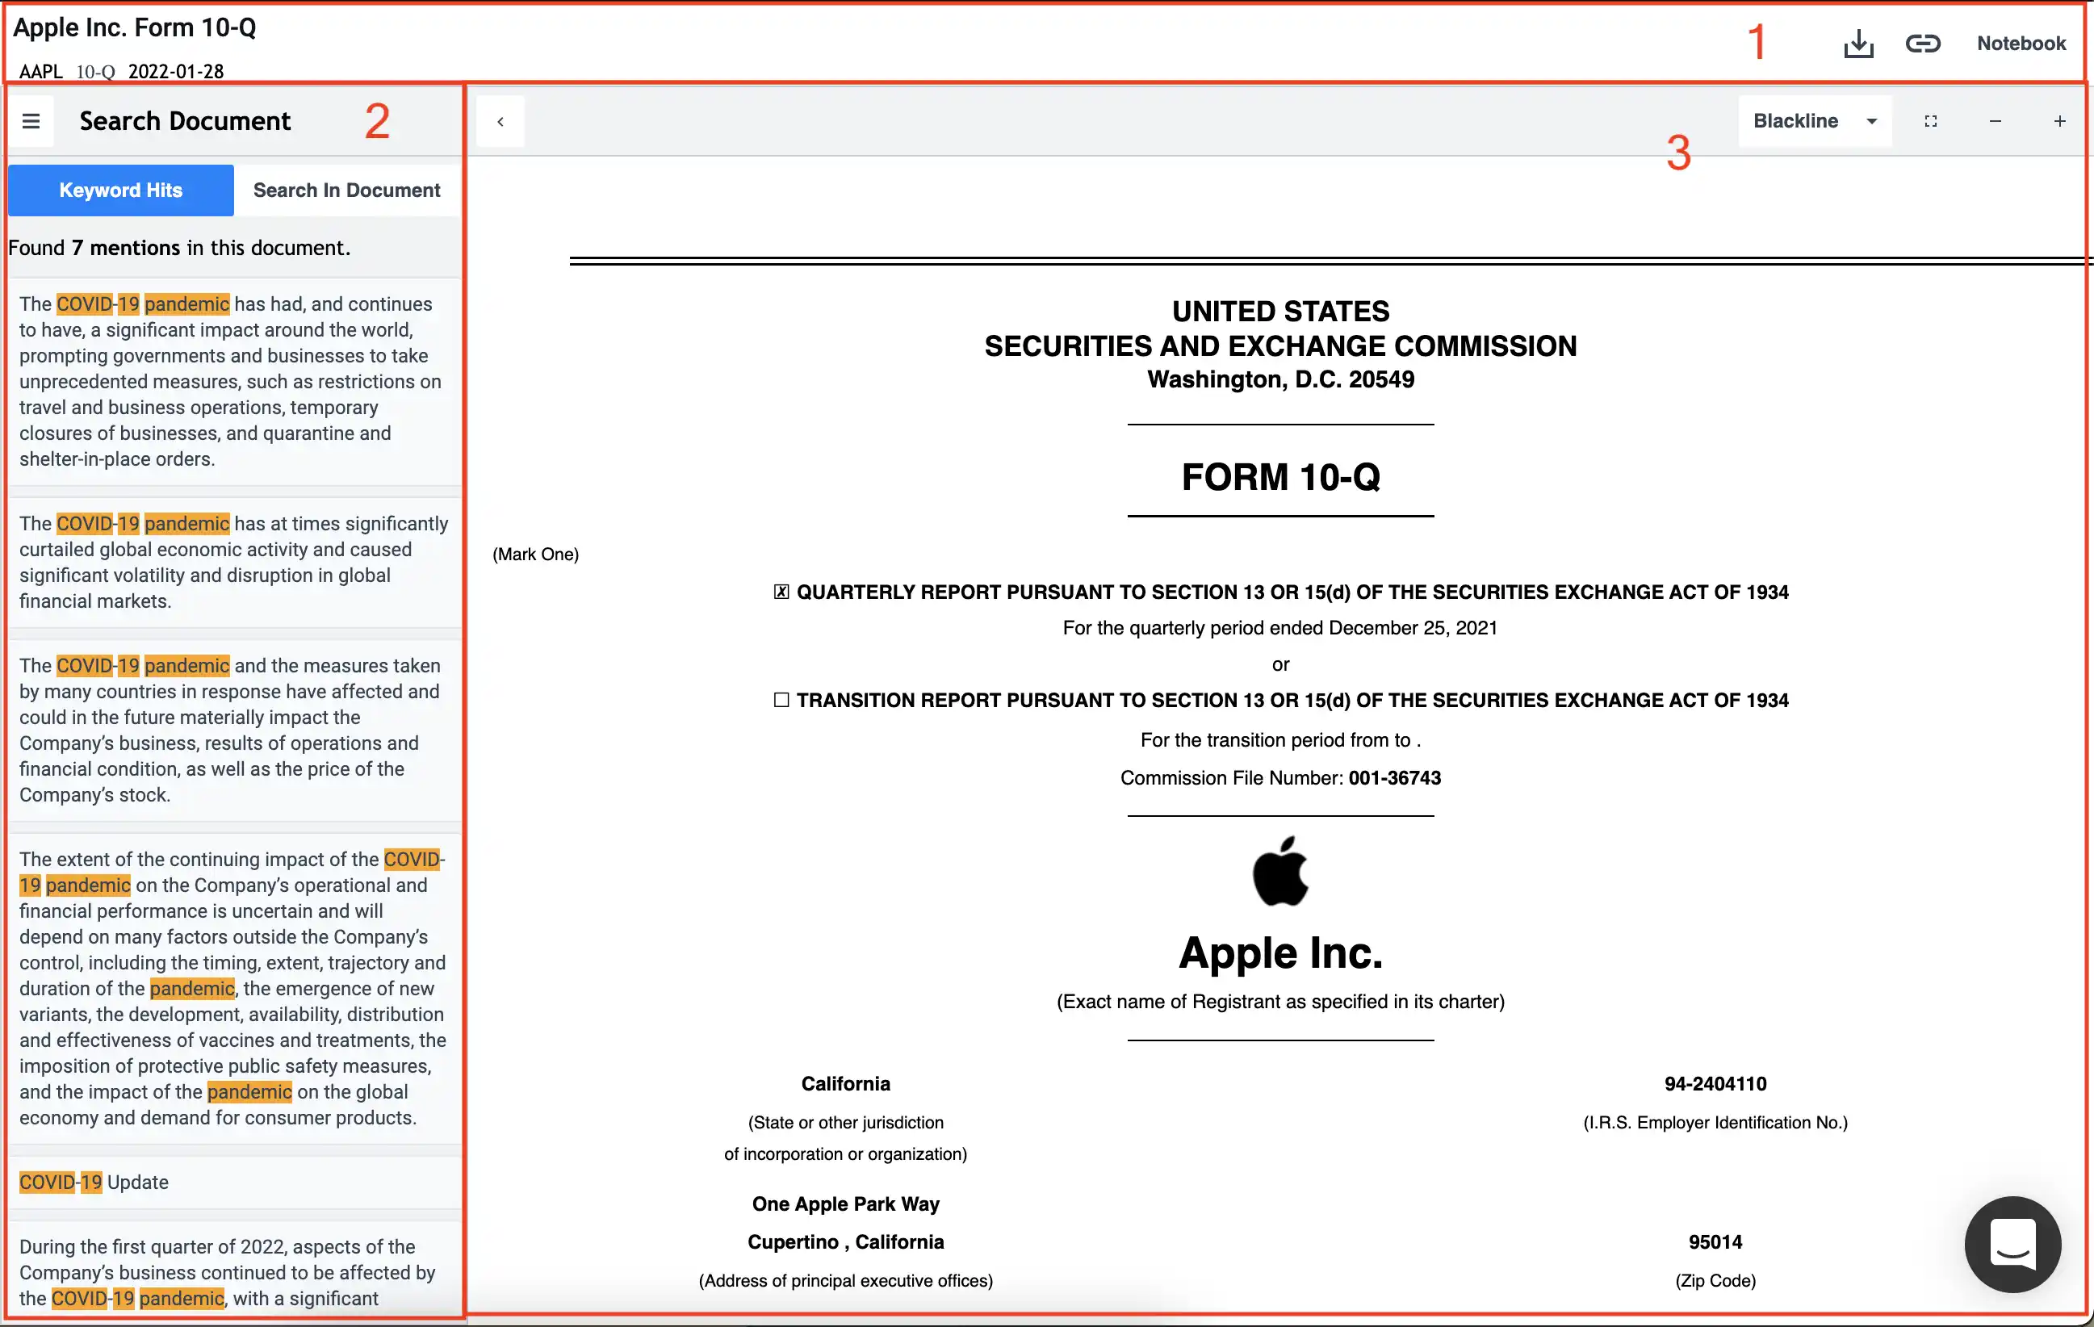Open the Blackline dropdown
This screenshot has width=2094, height=1327.
(1797, 122)
